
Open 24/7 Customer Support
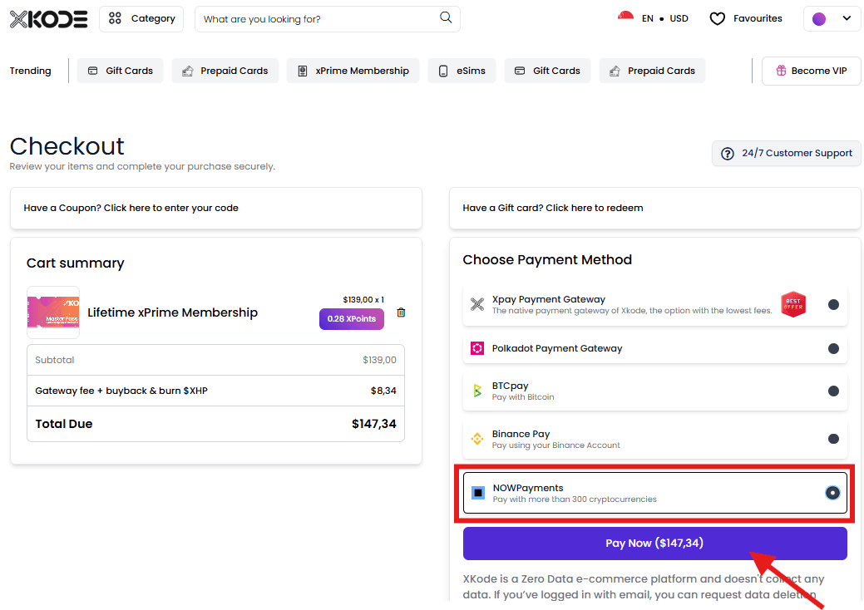click(x=787, y=153)
